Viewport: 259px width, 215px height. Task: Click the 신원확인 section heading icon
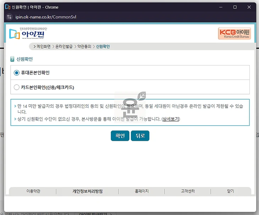[x=12, y=59]
